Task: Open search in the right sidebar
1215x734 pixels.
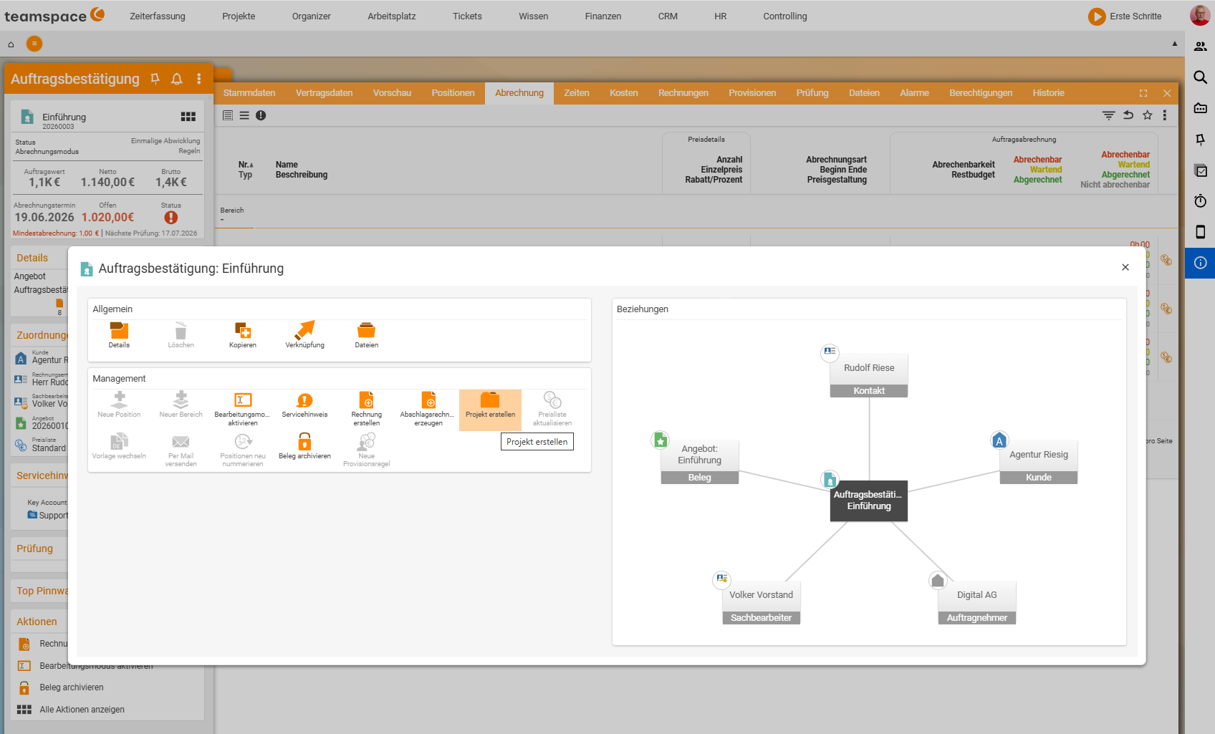Action: [1200, 77]
